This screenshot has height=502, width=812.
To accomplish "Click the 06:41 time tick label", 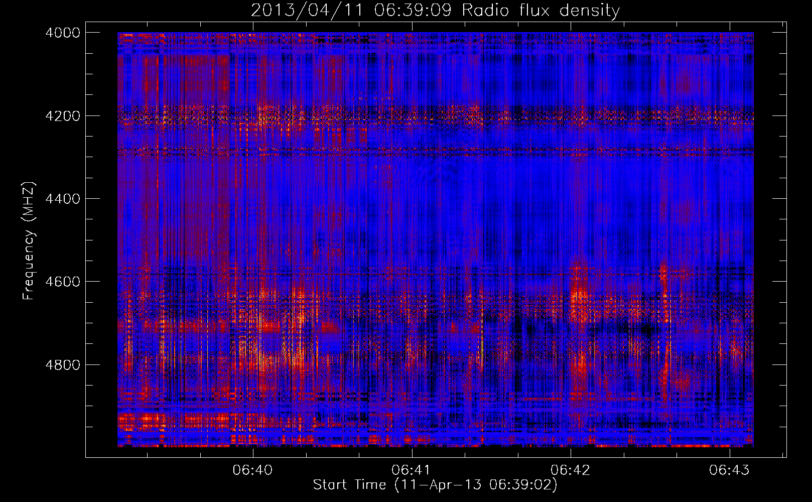I will [x=412, y=470].
